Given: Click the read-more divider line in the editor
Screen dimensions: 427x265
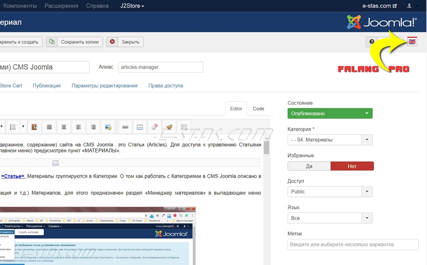Looking at the screenshot, I should coord(130,163).
